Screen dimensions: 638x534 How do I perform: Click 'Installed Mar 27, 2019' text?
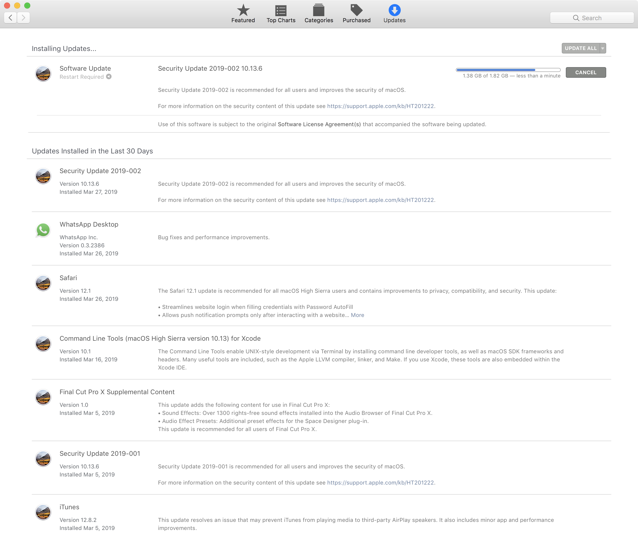pos(88,192)
